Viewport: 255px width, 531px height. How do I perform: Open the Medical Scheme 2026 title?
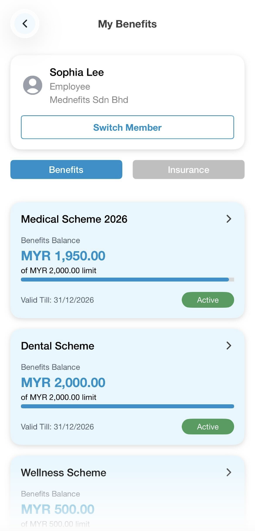pos(74,219)
